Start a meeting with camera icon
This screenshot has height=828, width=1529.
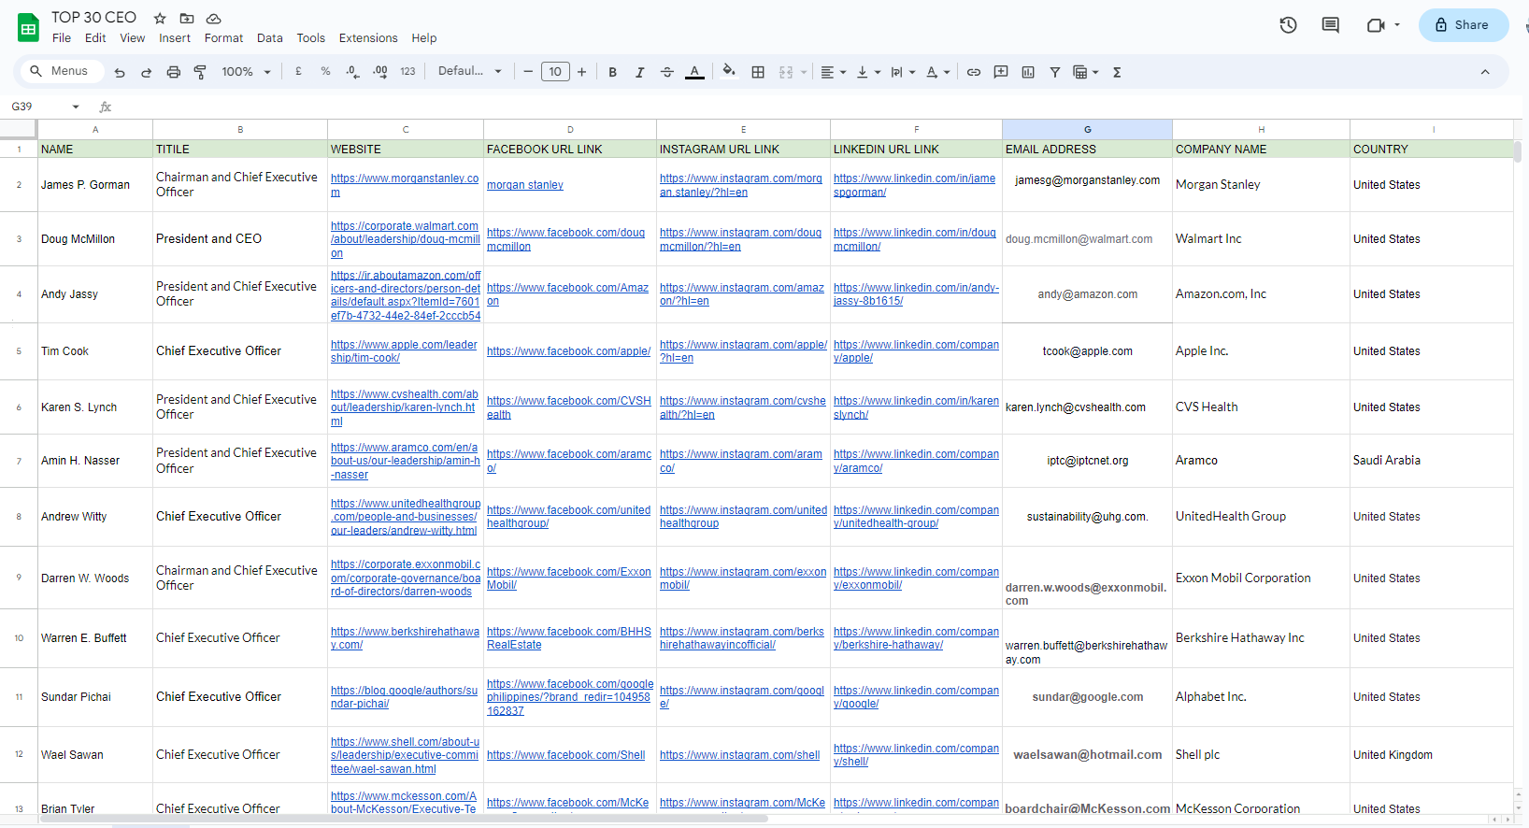point(1375,25)
